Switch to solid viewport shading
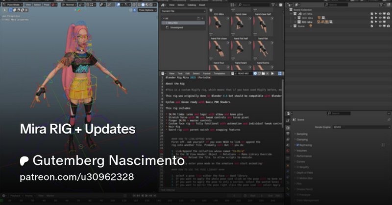 tap(143, 5)
